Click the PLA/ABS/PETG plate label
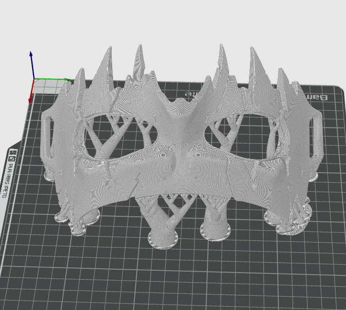Viewport: 346px width, 310px height. [x=8, y=180]
